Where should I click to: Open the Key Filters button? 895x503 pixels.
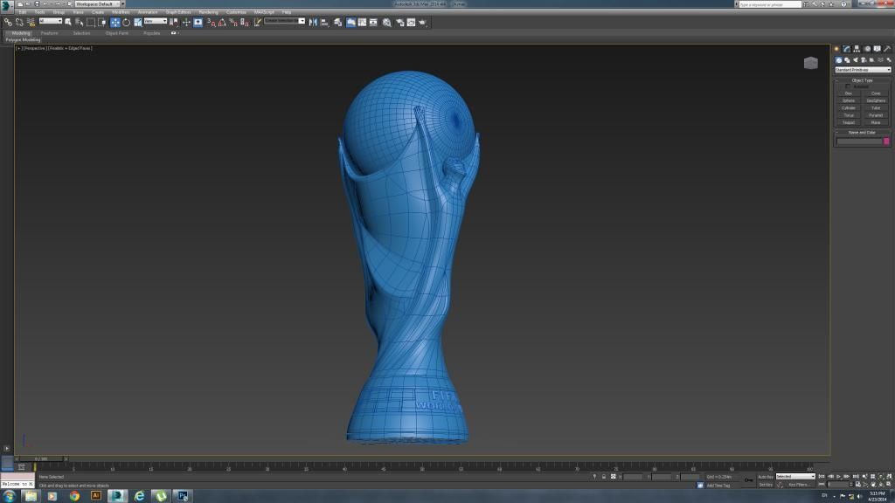pos(798,485)
